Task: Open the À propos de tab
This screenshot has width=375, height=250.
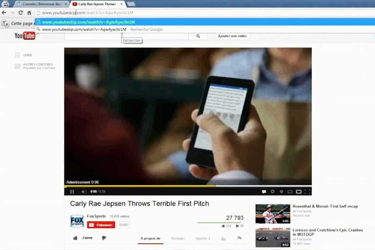Action: [x=150, y=238]
